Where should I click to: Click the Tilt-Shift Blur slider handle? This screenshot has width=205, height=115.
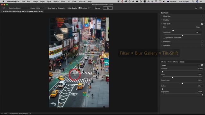point(173,30)
